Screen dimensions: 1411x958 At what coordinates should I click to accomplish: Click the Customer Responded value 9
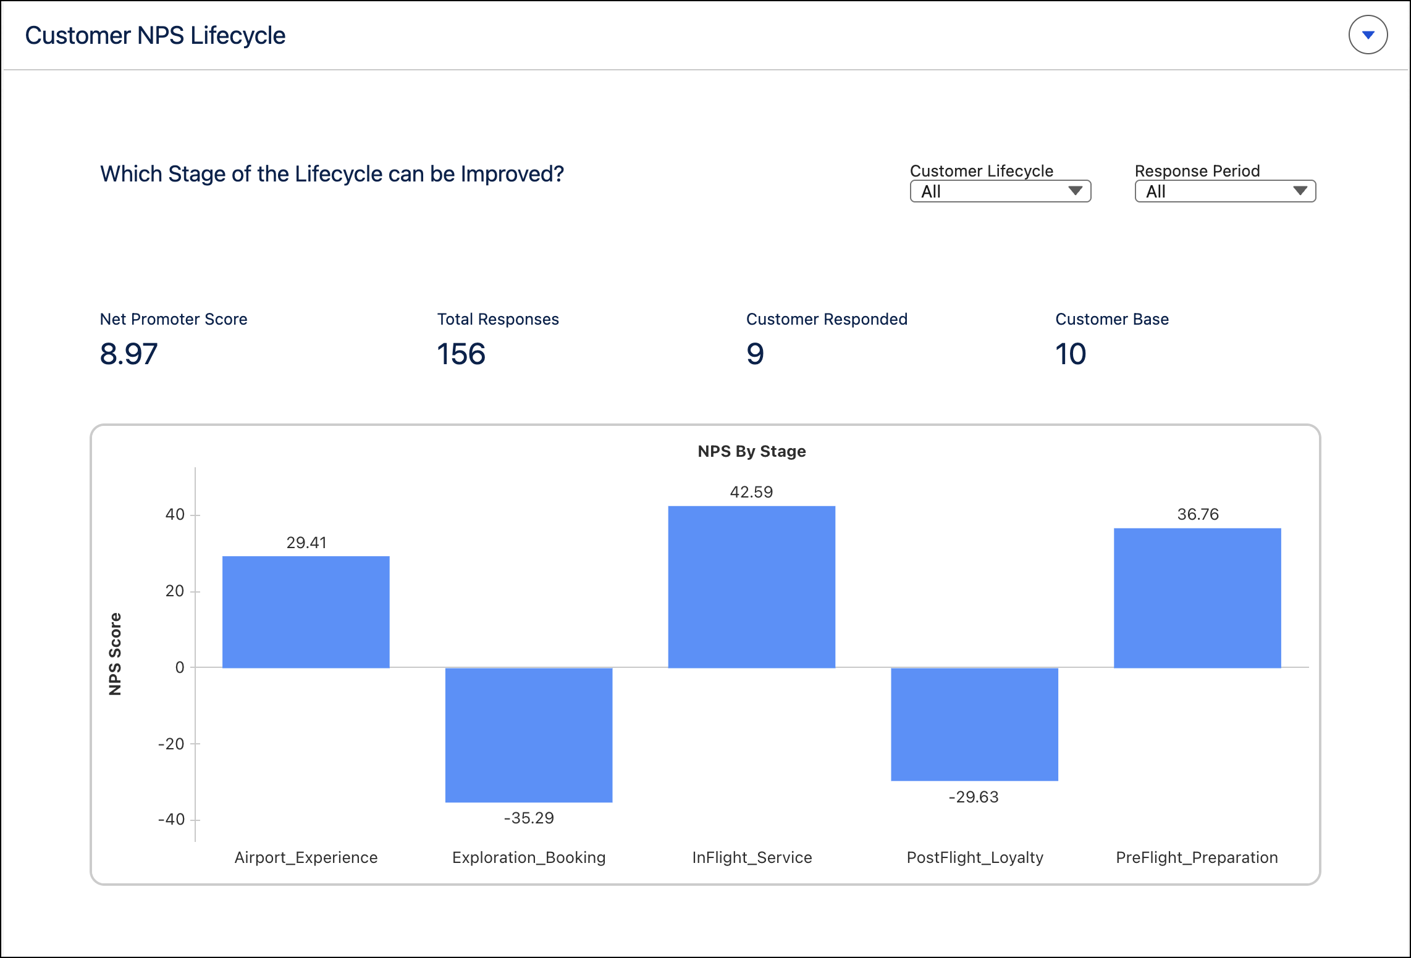pos(755,354)
